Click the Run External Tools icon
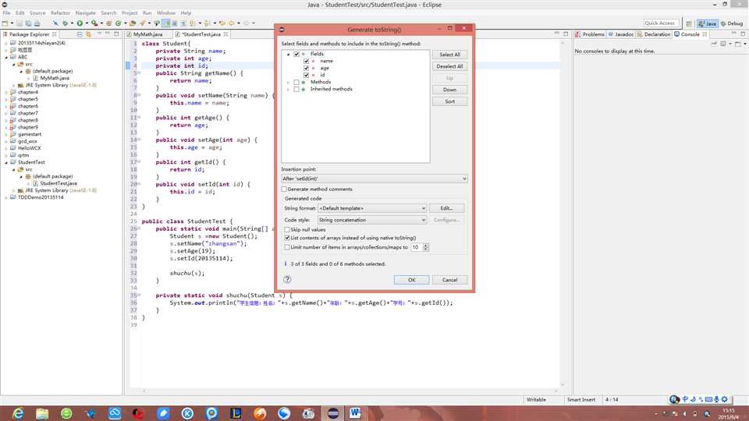 coord(94,23)
